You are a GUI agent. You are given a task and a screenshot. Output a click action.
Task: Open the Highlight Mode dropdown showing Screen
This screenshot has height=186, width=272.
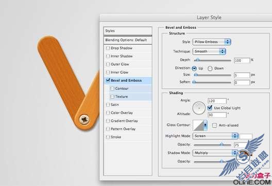pos(215,136)
